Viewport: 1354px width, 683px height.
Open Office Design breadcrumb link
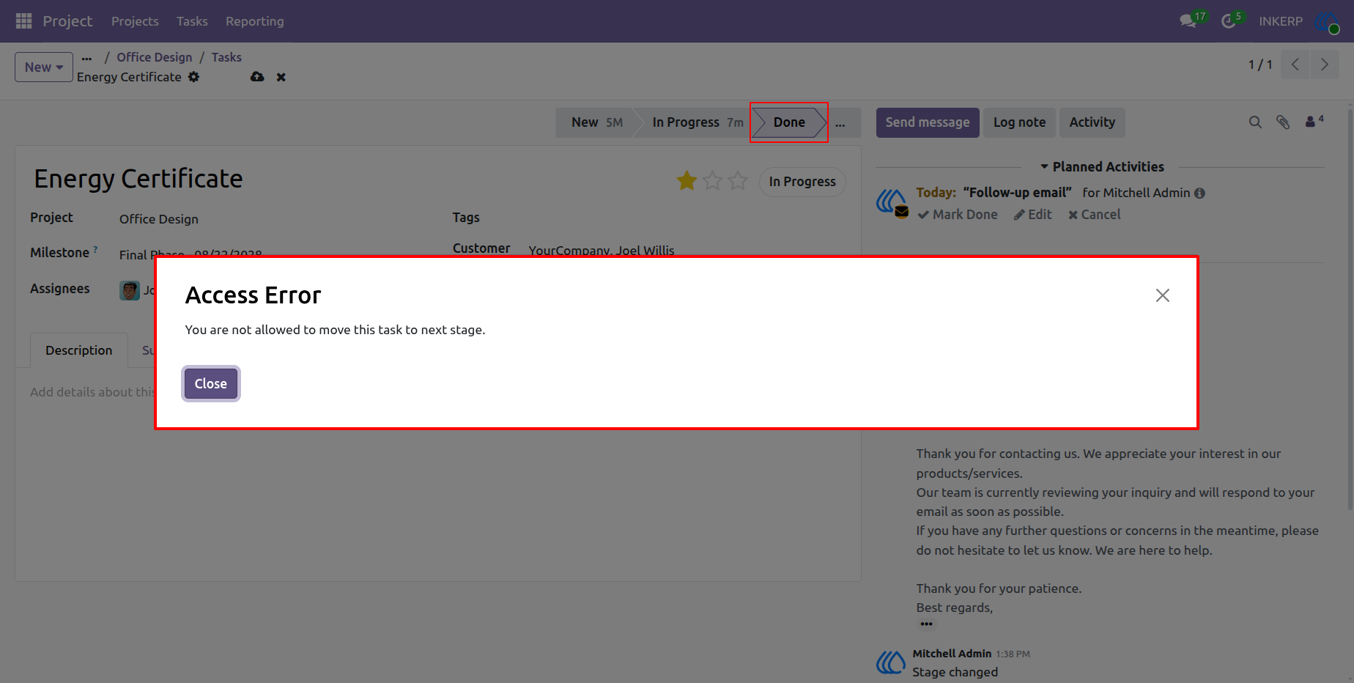pyautogui.click(x=155, y=57)
